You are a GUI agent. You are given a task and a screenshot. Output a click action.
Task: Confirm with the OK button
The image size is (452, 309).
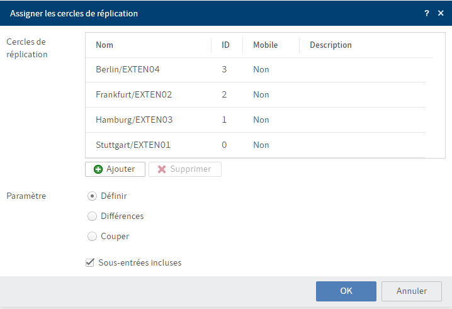pos(346,291)
